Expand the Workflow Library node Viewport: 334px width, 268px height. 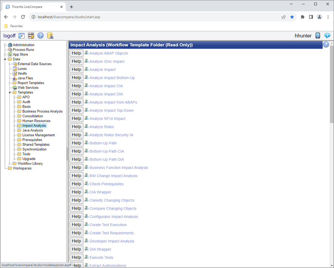9,164
